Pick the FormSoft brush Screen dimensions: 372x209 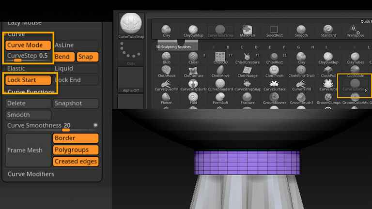point(220,99)
